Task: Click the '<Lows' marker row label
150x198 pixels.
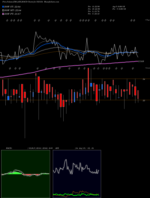Action: [x=147, y=68]
